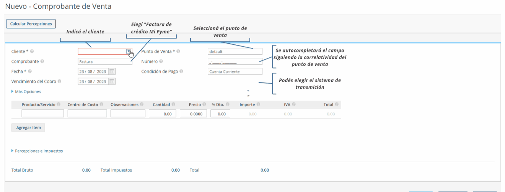Click the help icon beside Número label
Image resolution: width=505 pixels, height=192 pixels.
(x=161, y=61)
